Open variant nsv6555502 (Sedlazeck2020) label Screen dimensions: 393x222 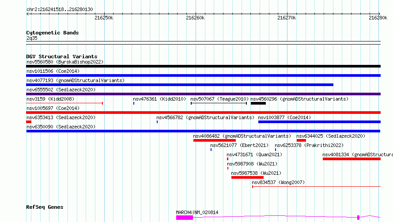[61, 90]
